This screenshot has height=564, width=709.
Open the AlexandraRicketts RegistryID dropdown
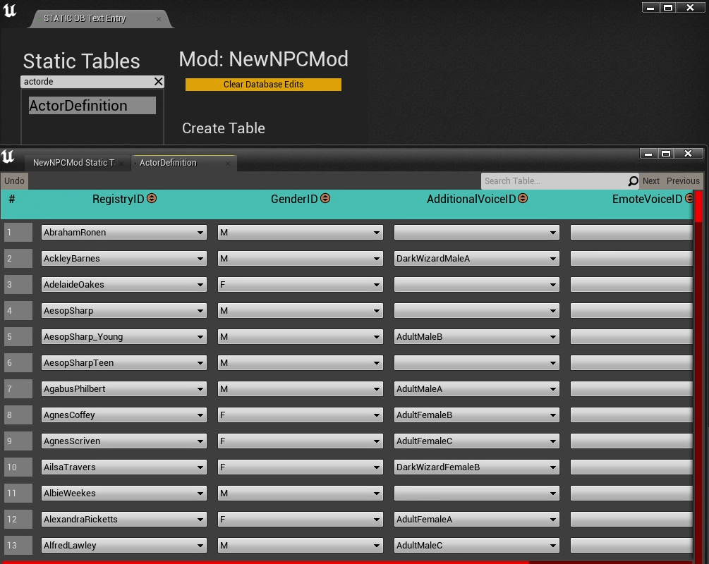(124, 520)
